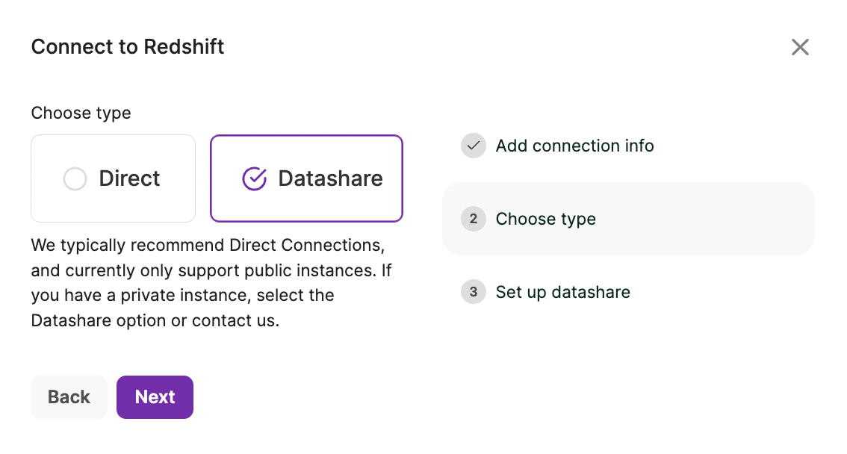Screen dimensions: 847x454
Task: Click the step 3 number badge
Action: pyautogui.click(x=473, y=292)
